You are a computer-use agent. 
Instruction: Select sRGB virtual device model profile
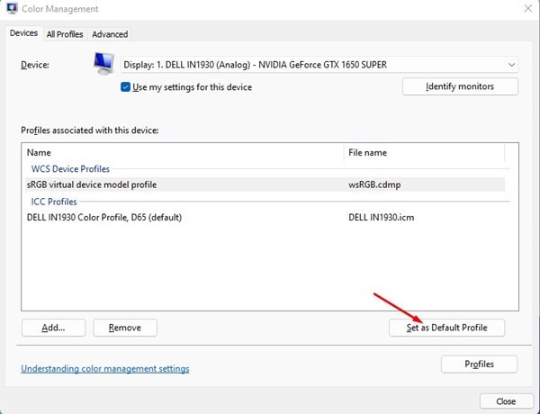(92, 184)
